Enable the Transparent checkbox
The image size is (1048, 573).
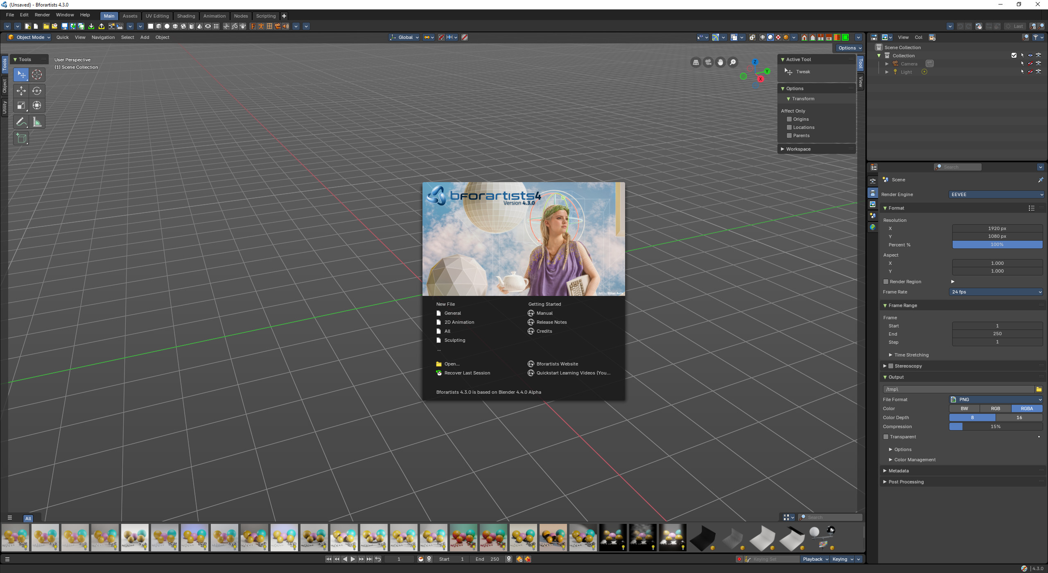(886, 437)
